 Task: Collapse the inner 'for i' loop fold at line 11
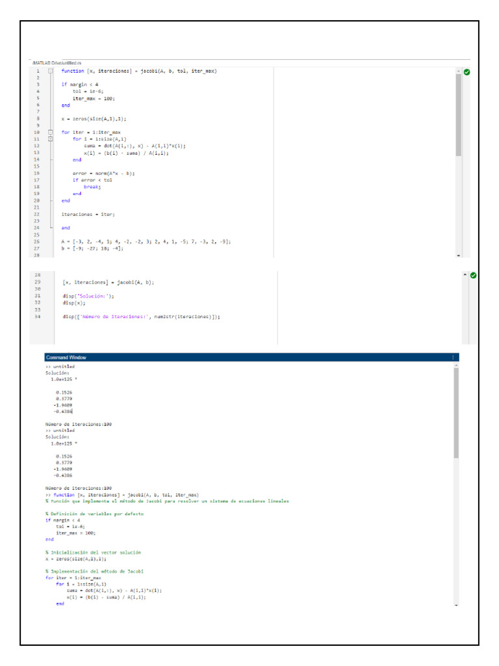[51, 139]
